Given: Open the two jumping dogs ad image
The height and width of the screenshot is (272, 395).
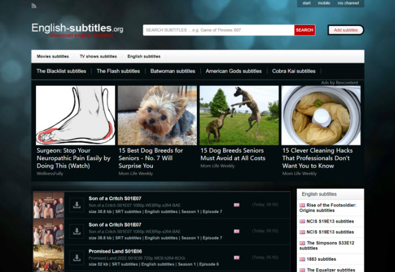Looking at the screenshot, I should [x=239, y=115].
